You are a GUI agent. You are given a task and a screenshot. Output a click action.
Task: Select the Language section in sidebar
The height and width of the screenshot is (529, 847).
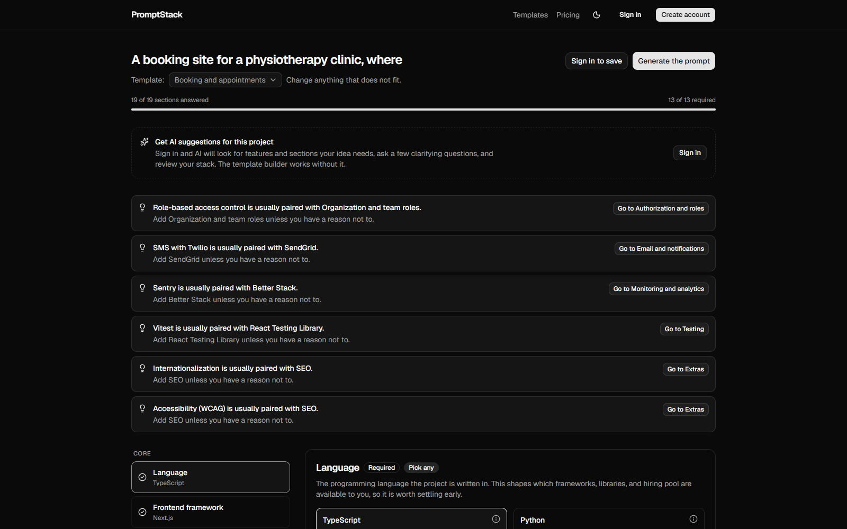tap(211, 477)
